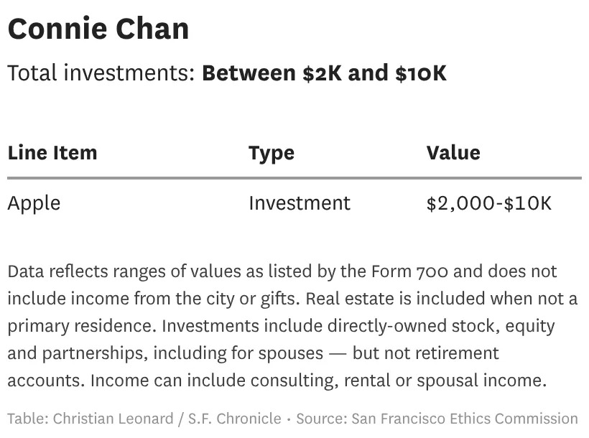Select the Apple line item cell
Image resolution: width=589 pixels, height=438 pixels.
(x=34, y=202)
